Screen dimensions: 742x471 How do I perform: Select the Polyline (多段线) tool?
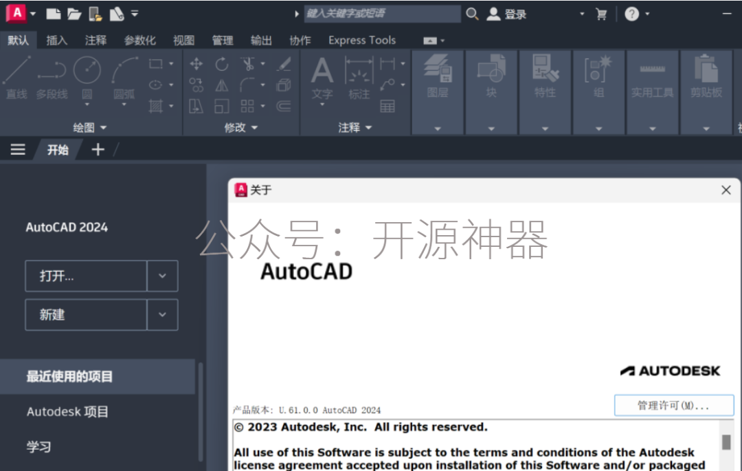[52, 78]
